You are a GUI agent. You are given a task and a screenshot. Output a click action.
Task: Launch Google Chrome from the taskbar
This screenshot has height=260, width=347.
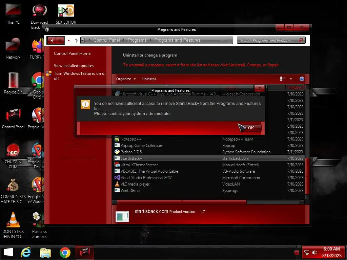(65, 253)
